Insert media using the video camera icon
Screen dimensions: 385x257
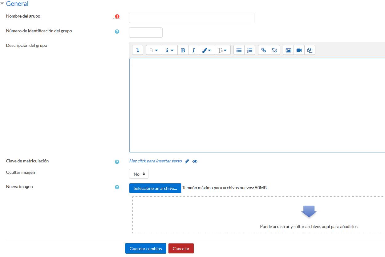299,50
